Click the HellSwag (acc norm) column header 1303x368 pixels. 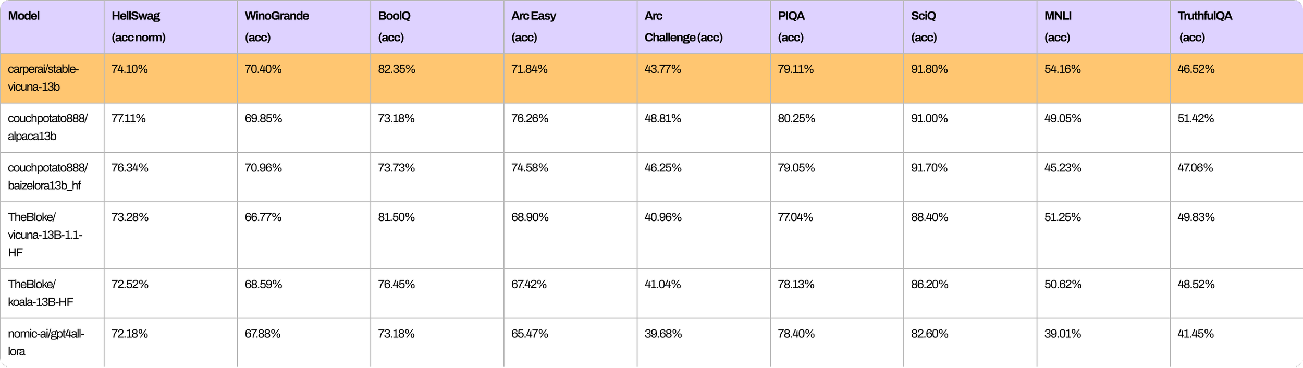pos(170,27)
